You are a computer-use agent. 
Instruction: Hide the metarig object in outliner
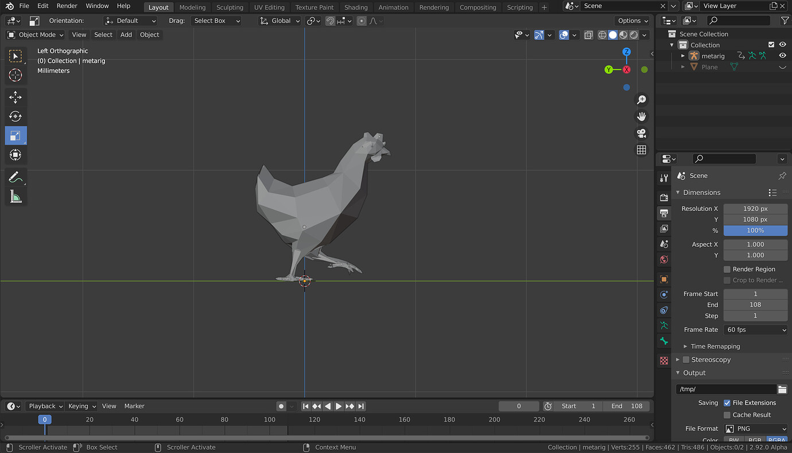point(782,56)
